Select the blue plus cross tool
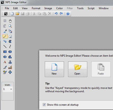Image resolution: width=113 pixels, height=110 pixels. 10,72
